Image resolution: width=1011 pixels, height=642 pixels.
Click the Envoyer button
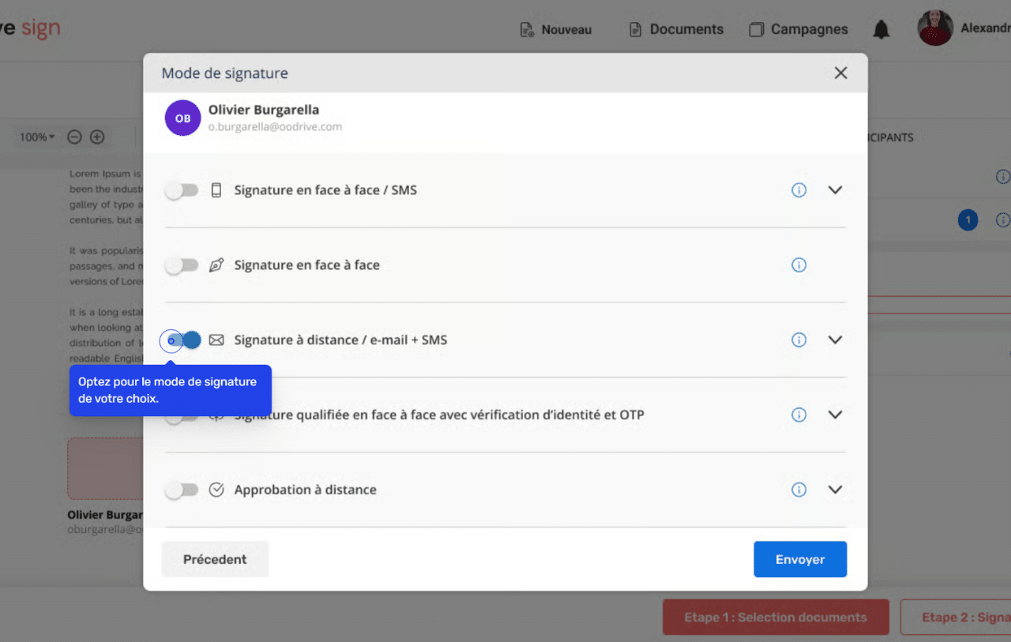(x=799, y=559)
